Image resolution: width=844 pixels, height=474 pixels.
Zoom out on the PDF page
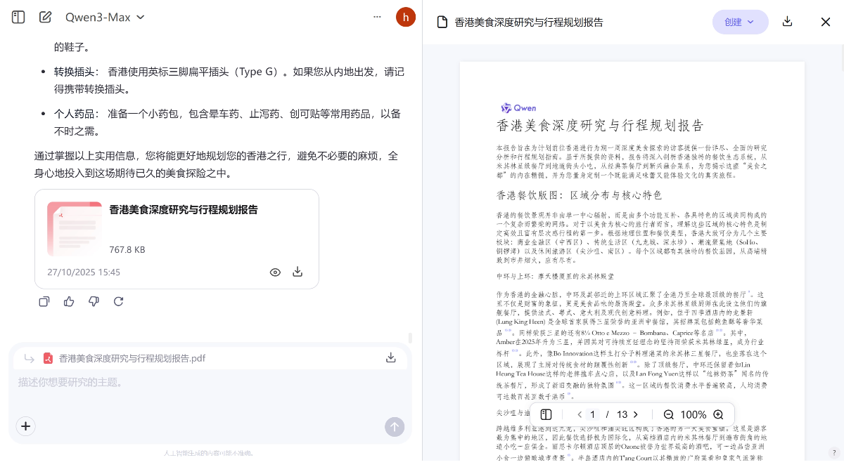[x=668, y=414]
